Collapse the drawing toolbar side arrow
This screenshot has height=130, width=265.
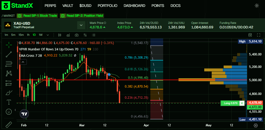click(x=15, y=110)
